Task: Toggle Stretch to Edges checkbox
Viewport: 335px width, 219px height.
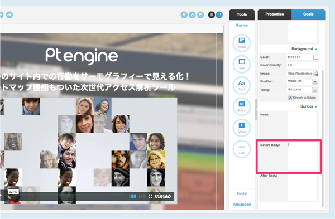Action: (x=290, y=98)
